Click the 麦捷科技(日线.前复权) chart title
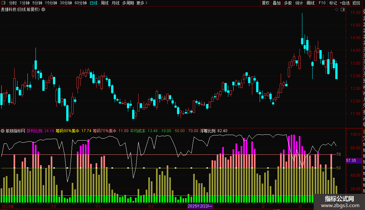Viewport: 365px width, 210px height. click(20, 10)
